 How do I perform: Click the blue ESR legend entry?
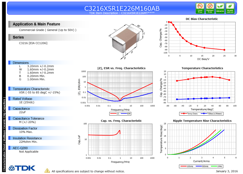click(126, 114)
